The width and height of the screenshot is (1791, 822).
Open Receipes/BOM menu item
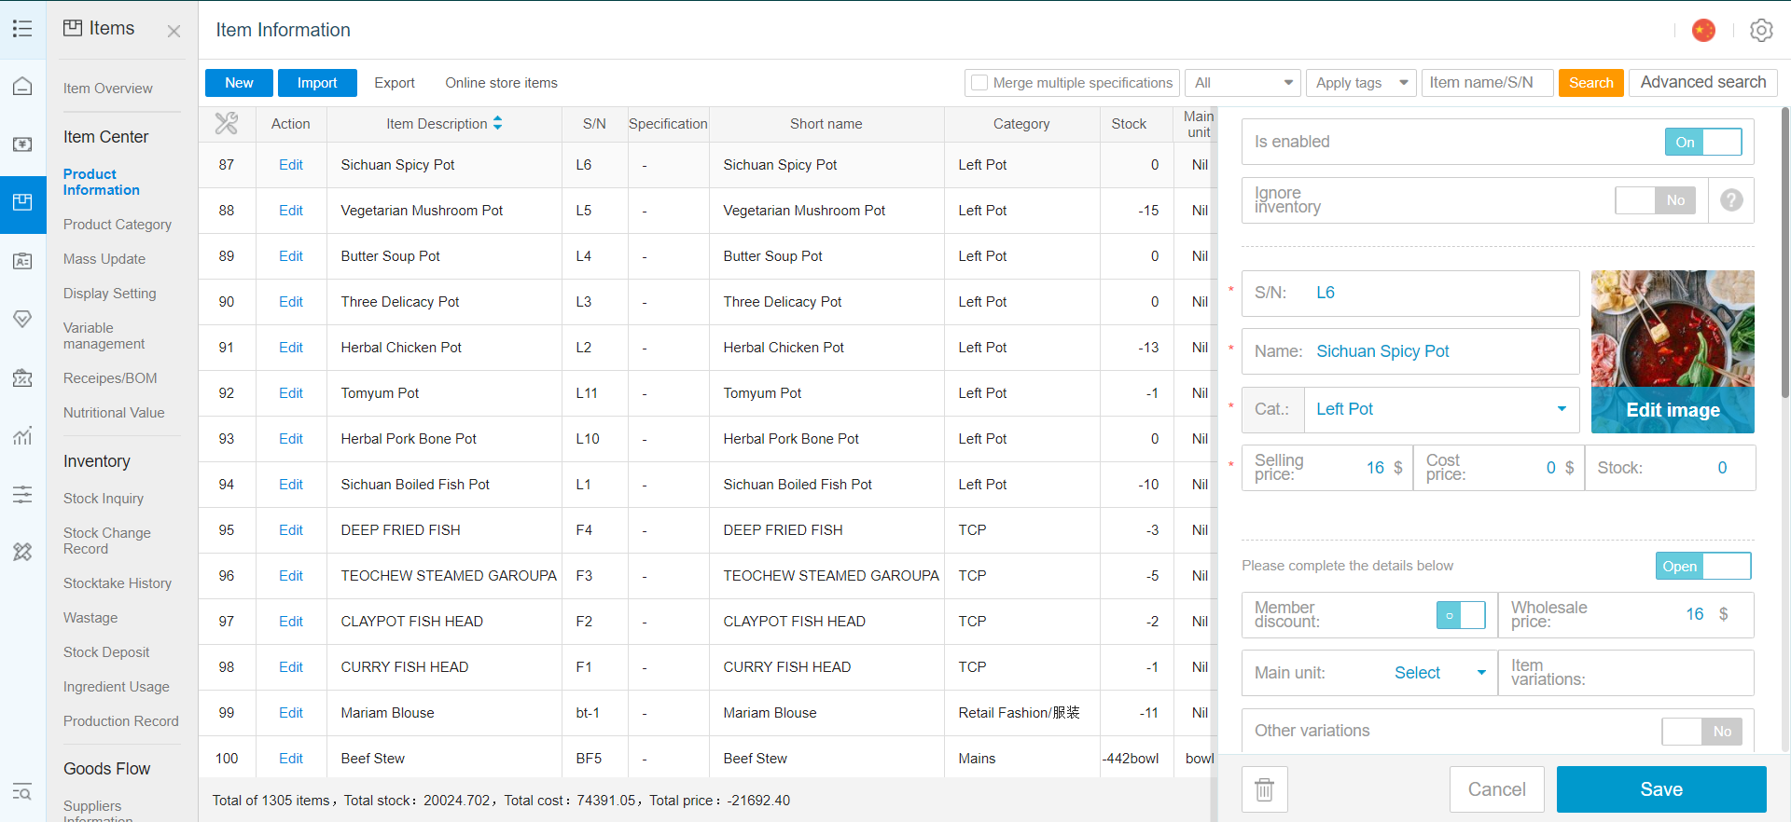click(110, 378)
